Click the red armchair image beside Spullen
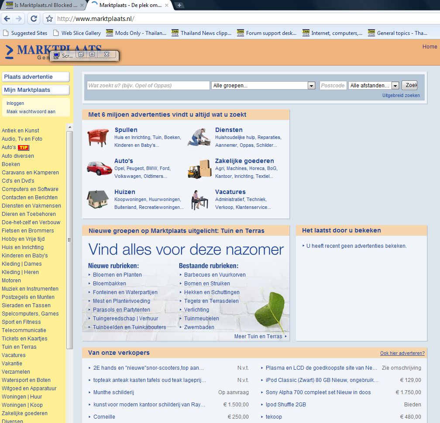440x423 pixels. 98,137
